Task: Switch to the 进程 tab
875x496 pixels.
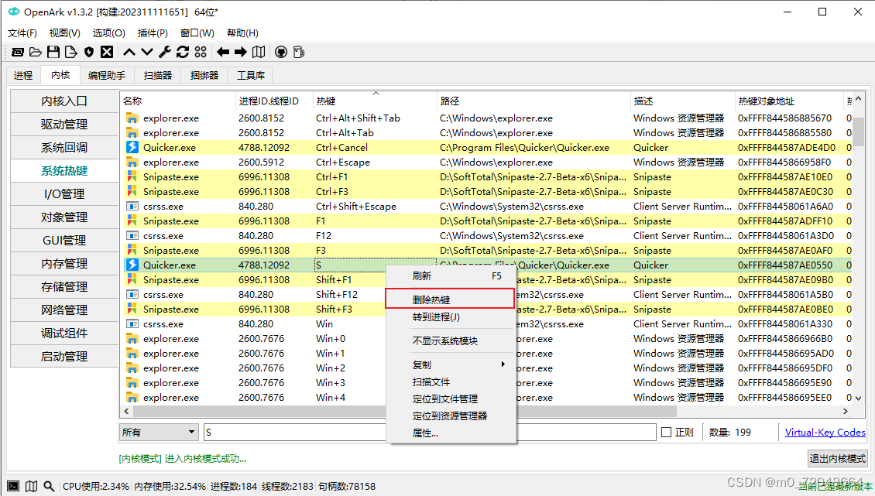Action: pos(23,75)
